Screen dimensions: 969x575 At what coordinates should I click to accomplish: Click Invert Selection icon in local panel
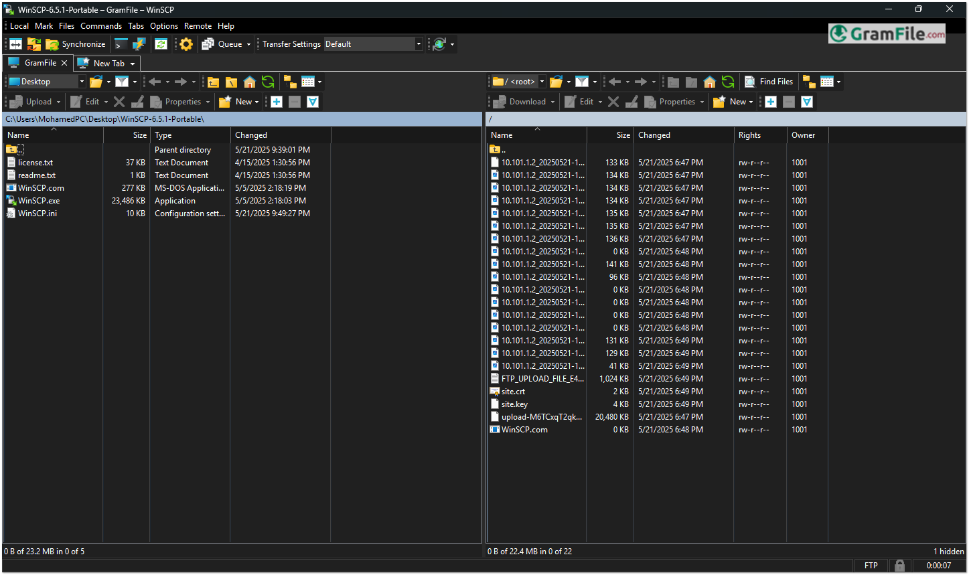(x=313, y=102)
